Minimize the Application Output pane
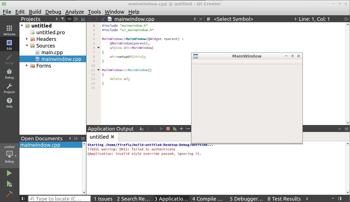Viewport: 350px width, 202px height. 346,129
